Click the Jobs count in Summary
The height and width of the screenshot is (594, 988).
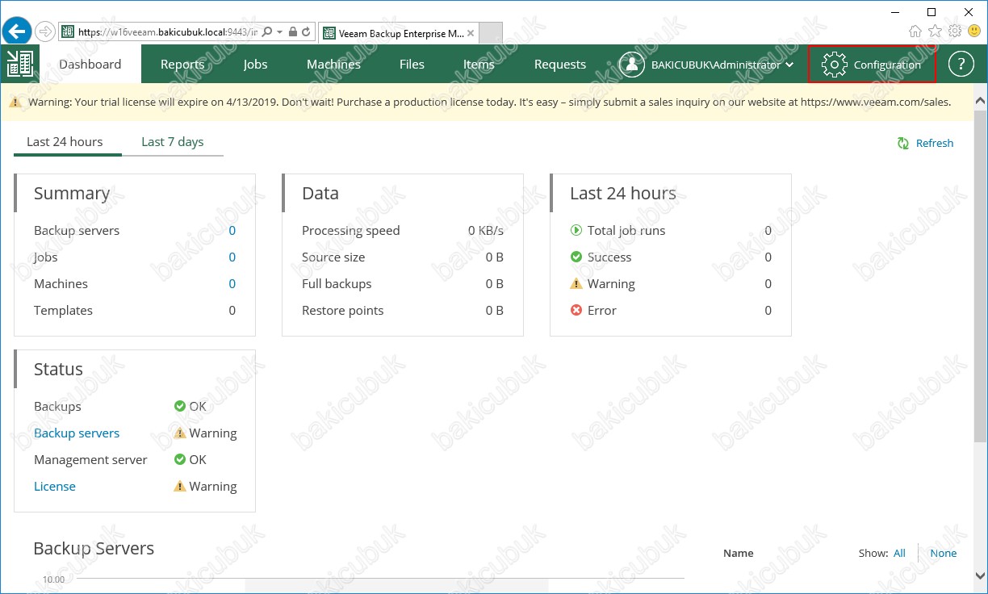tap(232, 257)
